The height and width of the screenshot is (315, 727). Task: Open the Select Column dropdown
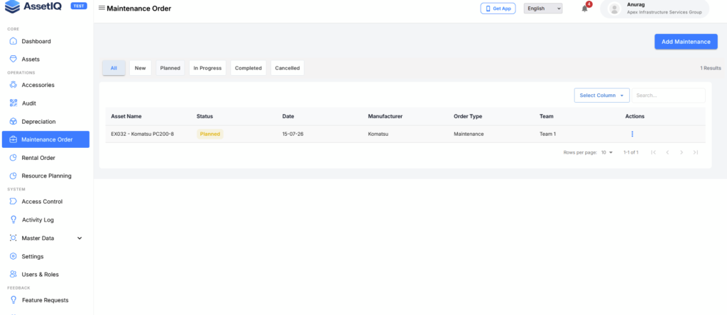pyautogui.click(x=601, y=96)
